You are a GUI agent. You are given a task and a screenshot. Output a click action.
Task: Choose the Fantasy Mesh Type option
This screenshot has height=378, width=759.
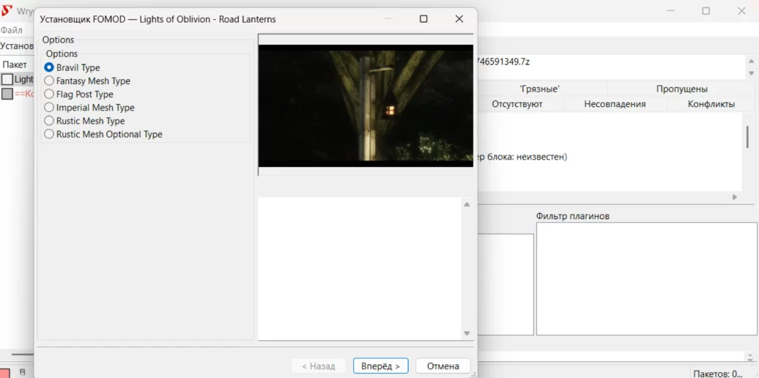coord(49,81)
